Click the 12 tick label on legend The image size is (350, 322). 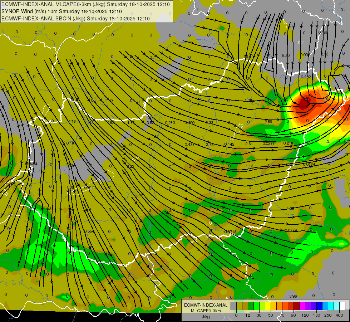(x=248, y=315)
